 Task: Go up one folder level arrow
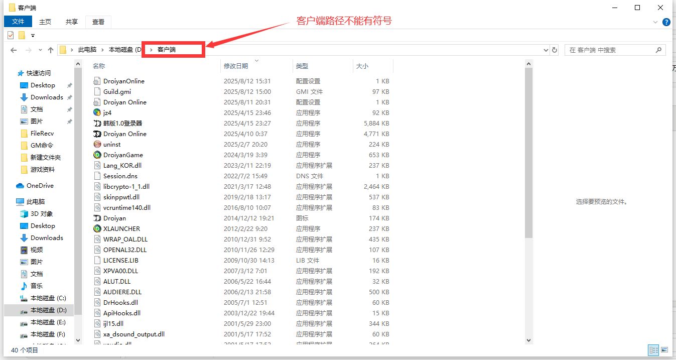(51, 50)
